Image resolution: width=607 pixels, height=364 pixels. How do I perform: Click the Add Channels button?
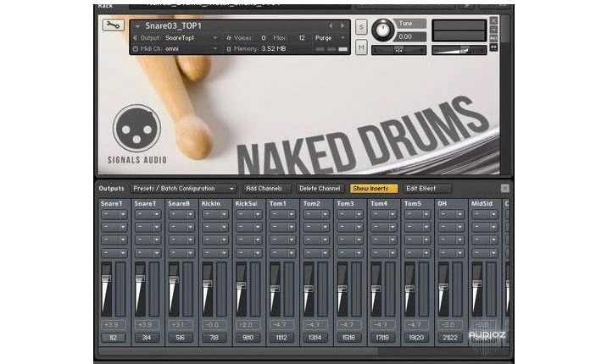tap(267, 188)
